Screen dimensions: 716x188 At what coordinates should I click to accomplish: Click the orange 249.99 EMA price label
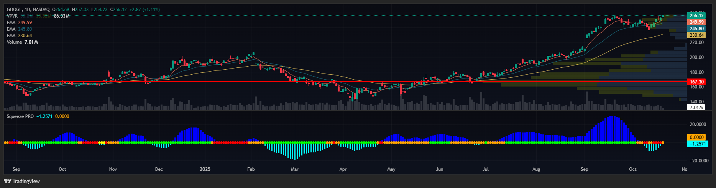coord(696,22)
